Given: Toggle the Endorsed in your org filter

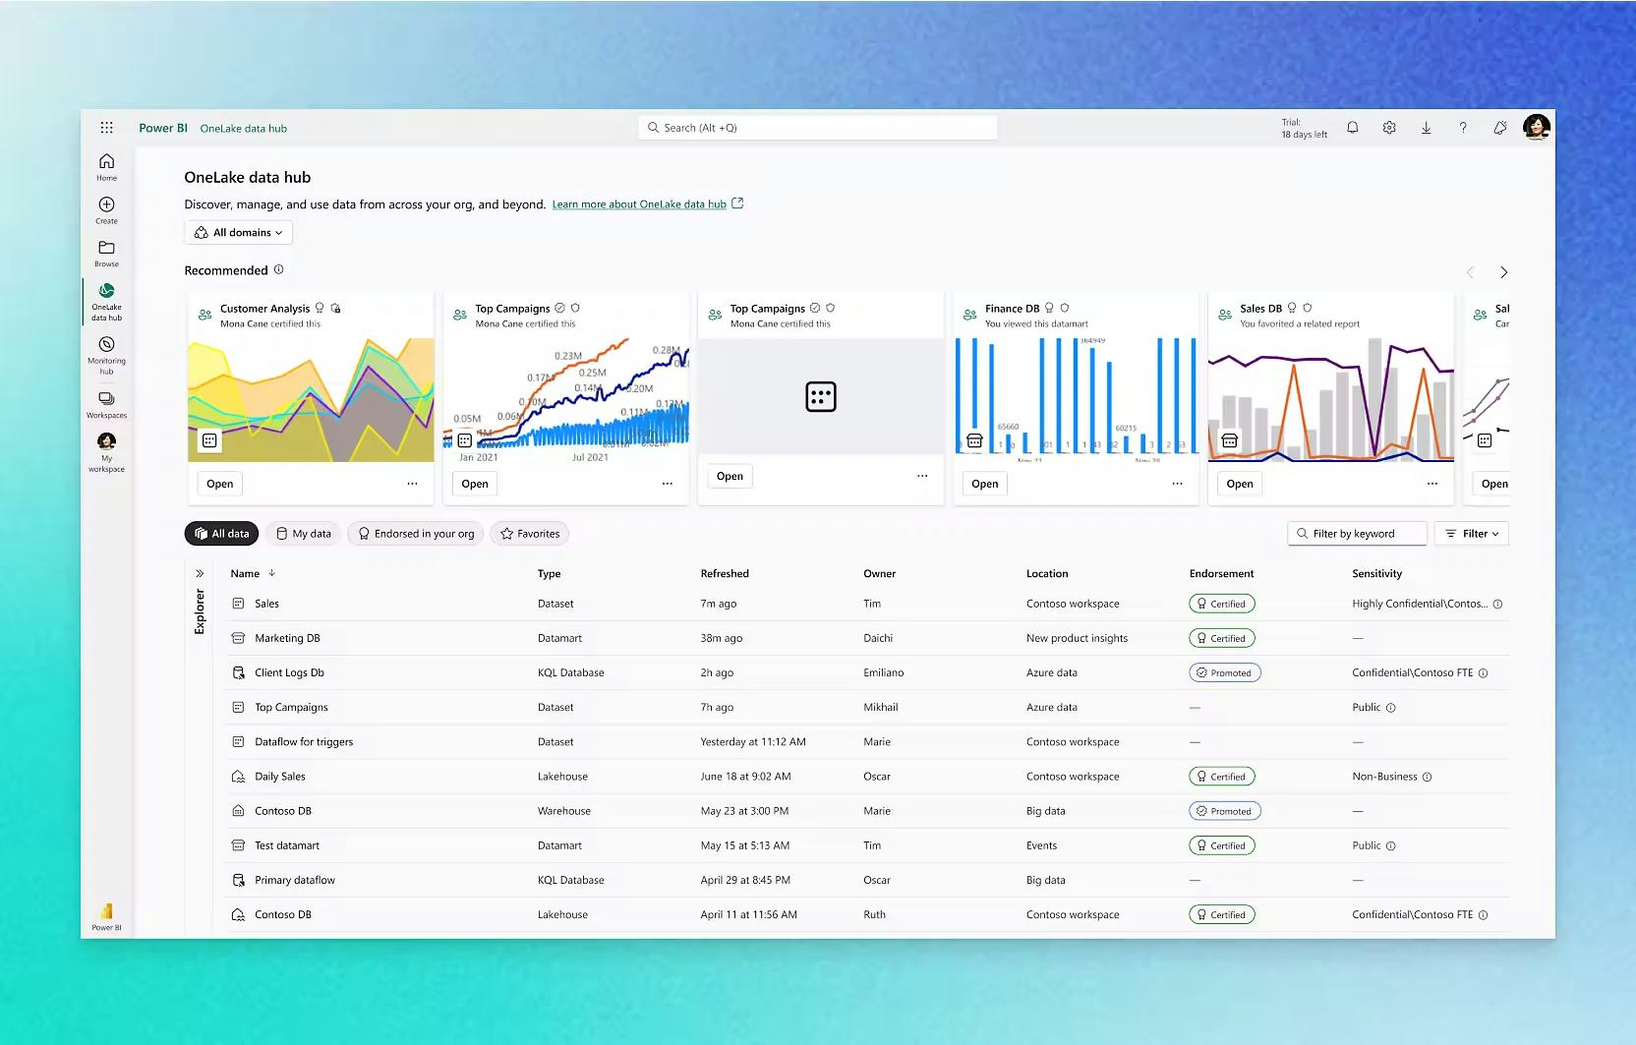Looking at the screenshot, I should [415, 533].
